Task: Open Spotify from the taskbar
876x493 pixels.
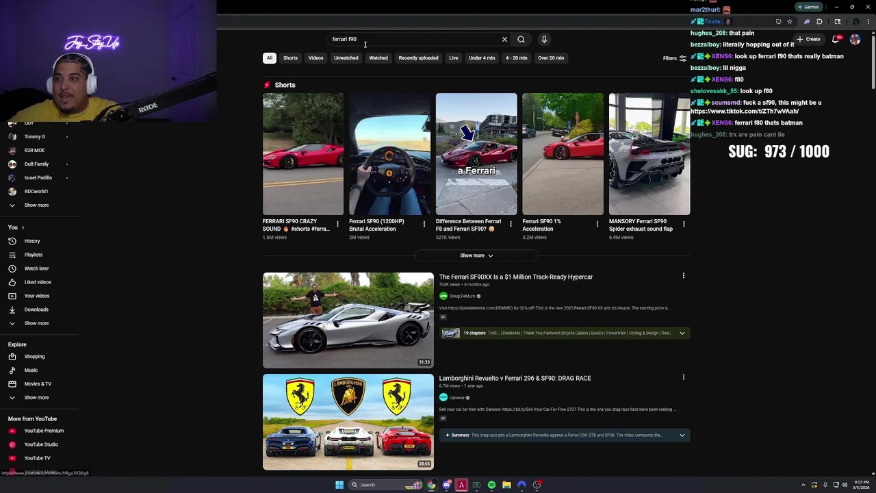Action: 491,485
